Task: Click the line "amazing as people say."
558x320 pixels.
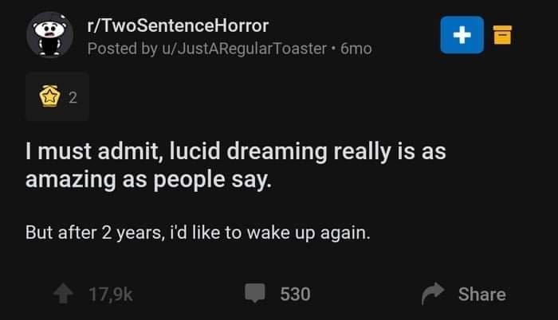Action: point(149,180)
